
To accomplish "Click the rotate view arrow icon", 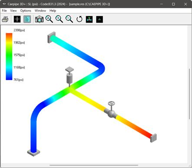I will pos(79,19).
